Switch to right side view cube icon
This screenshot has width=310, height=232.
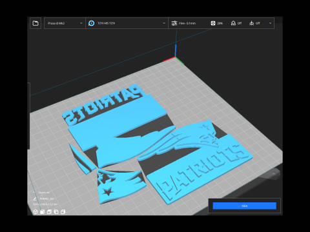[x=63, y=212]
